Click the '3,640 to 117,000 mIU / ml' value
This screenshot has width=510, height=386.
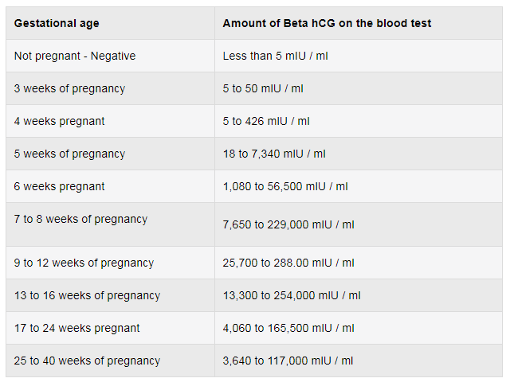288,361
